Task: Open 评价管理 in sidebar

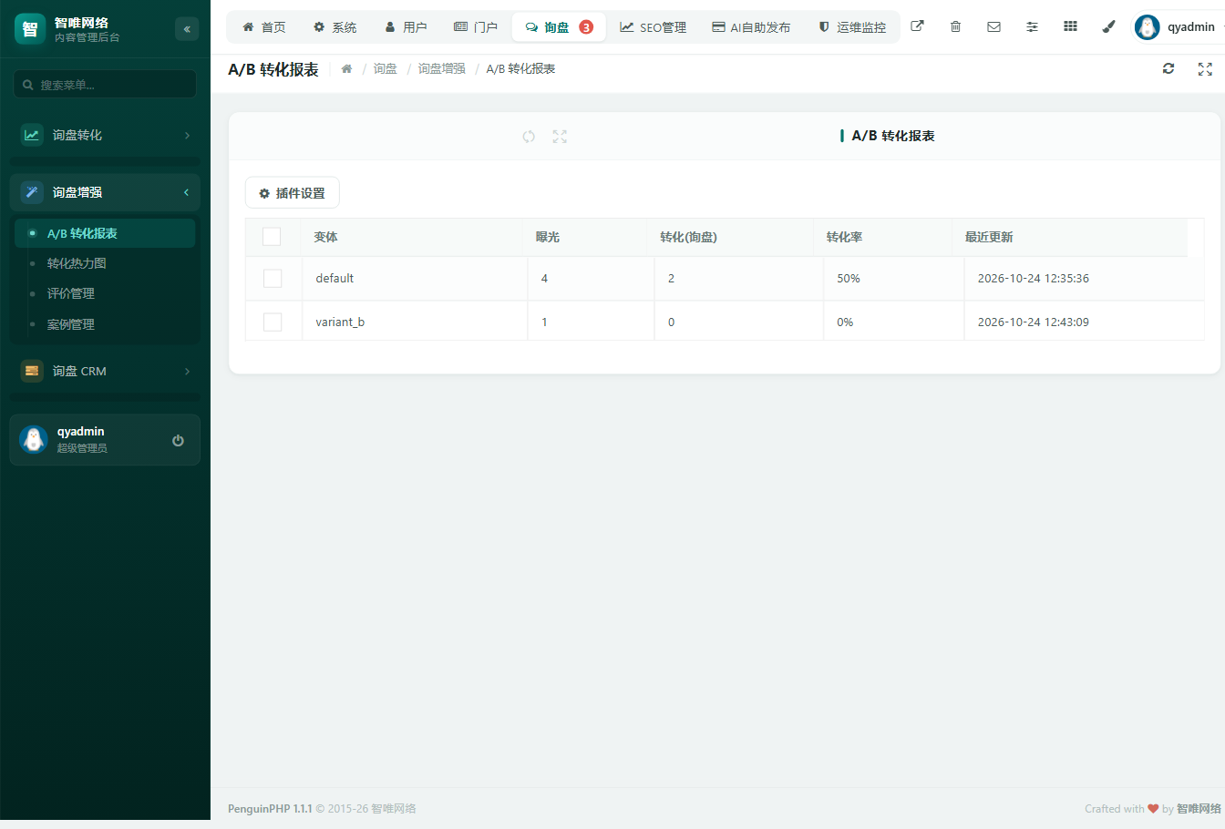Action: [x=105, y=293]
